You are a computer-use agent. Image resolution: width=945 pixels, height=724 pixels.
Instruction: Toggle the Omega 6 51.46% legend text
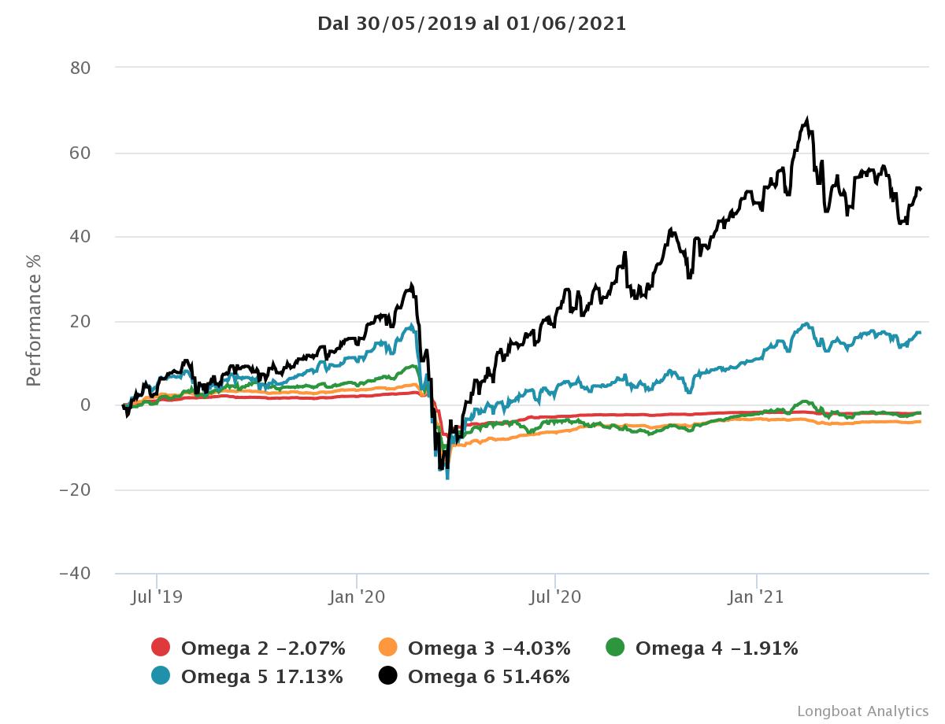coord(489,677)
